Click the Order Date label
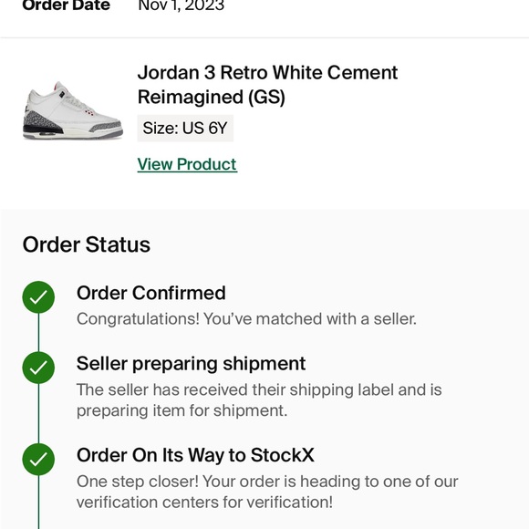 [66, 5]
